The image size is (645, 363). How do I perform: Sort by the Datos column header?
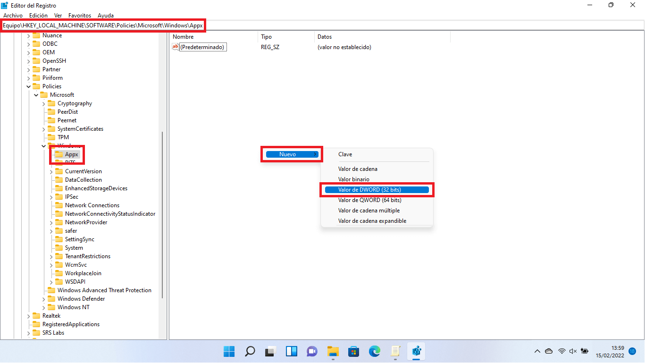point(383,37)
